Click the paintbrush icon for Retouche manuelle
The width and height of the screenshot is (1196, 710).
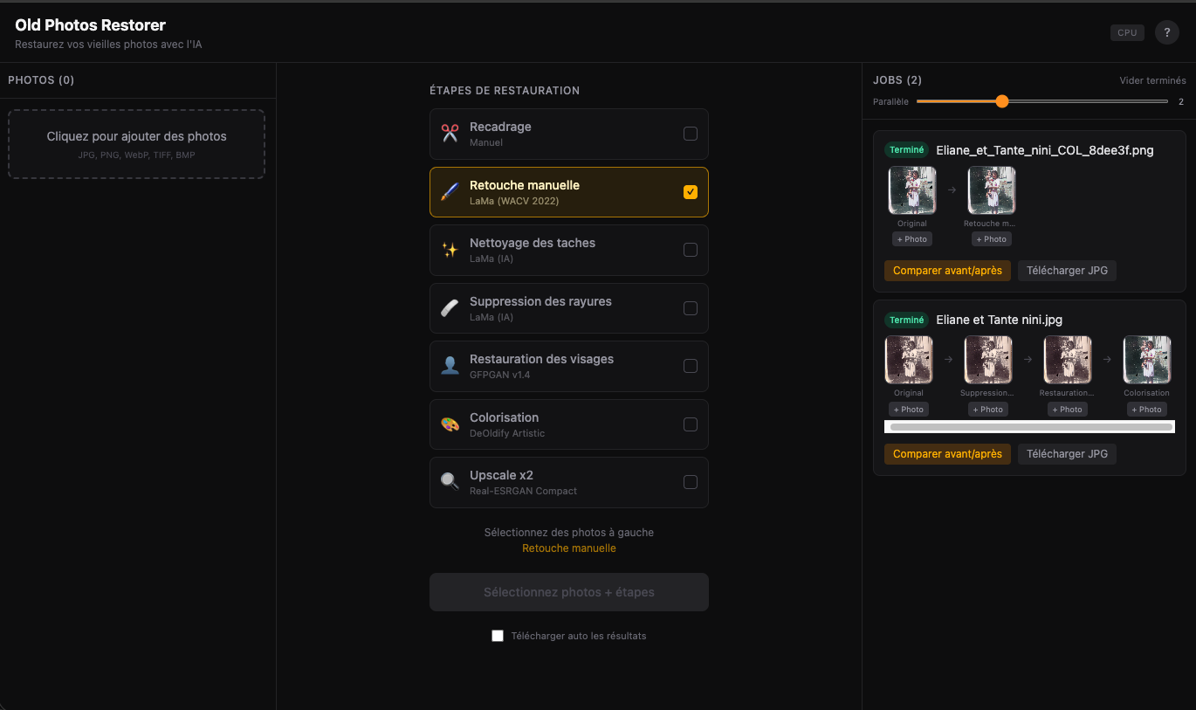pyautogui.click(x=450, y=192)
